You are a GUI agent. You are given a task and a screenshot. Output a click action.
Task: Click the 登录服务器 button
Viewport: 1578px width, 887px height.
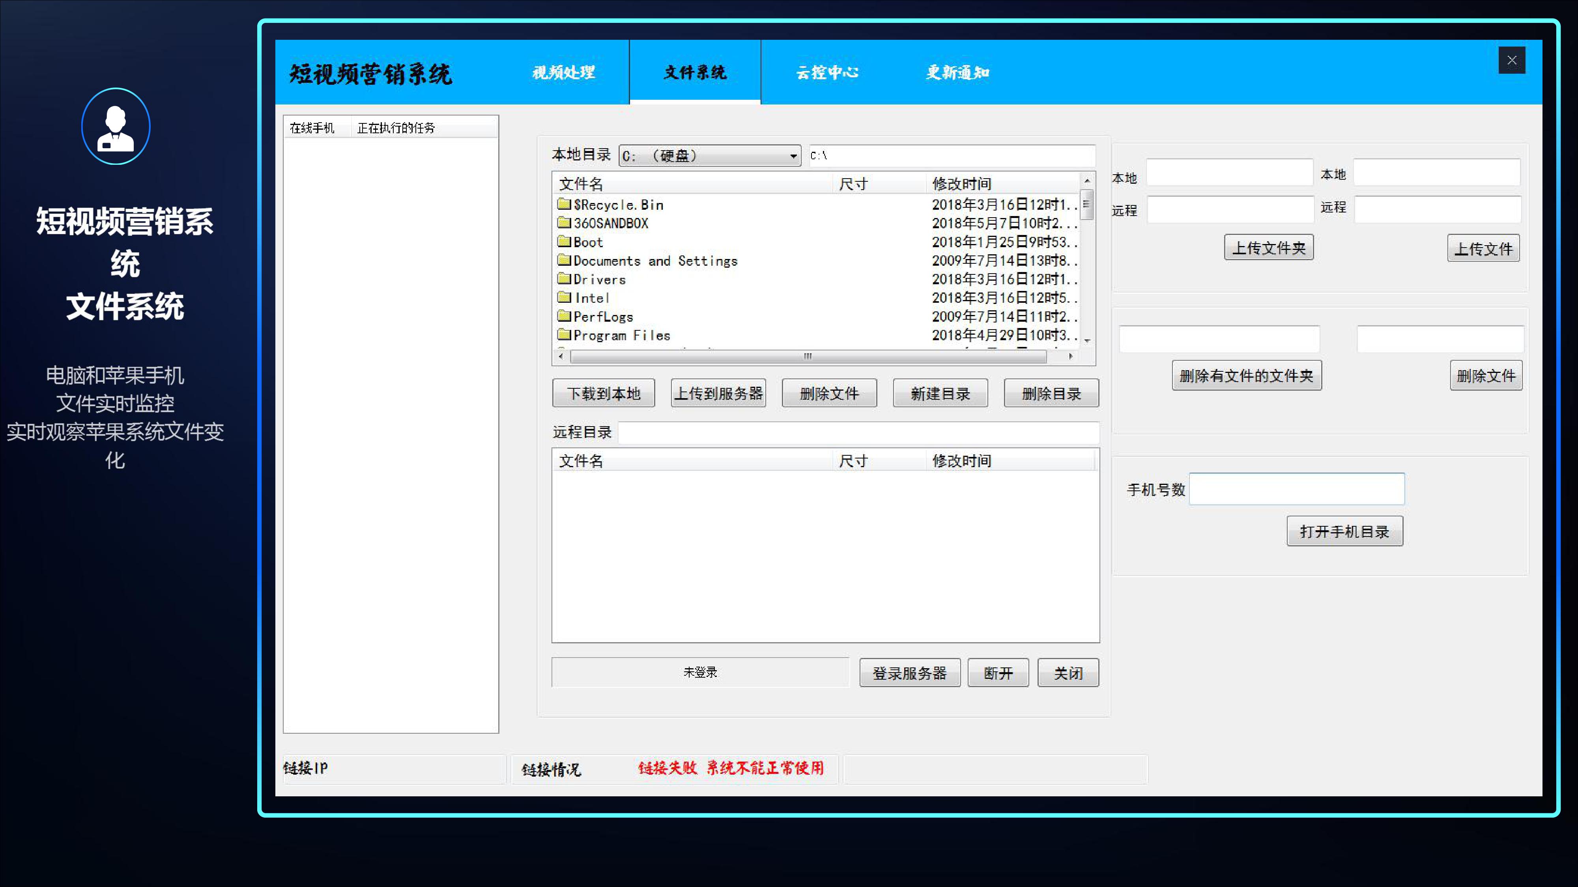[x=910, y=673]
